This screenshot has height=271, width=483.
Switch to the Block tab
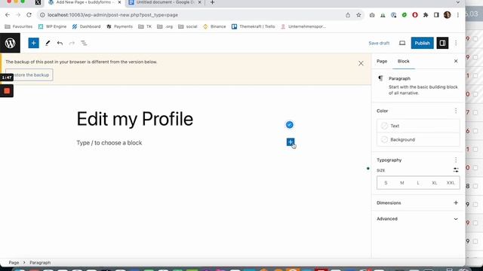click(403, 61)
